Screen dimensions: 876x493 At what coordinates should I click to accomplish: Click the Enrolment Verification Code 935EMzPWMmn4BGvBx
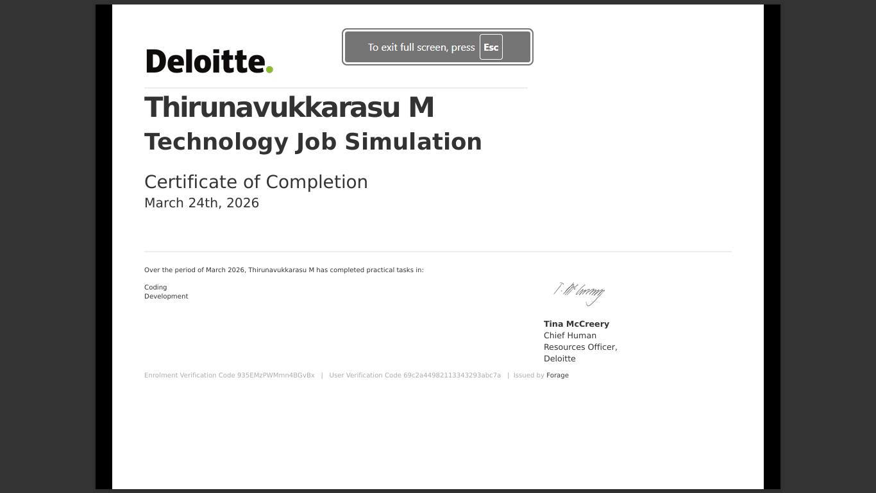coord(230,376)
